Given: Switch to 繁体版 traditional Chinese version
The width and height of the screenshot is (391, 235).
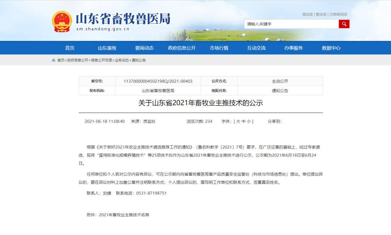Looking at the screenshot, I should pyautogui.click(x=321, y=14).
